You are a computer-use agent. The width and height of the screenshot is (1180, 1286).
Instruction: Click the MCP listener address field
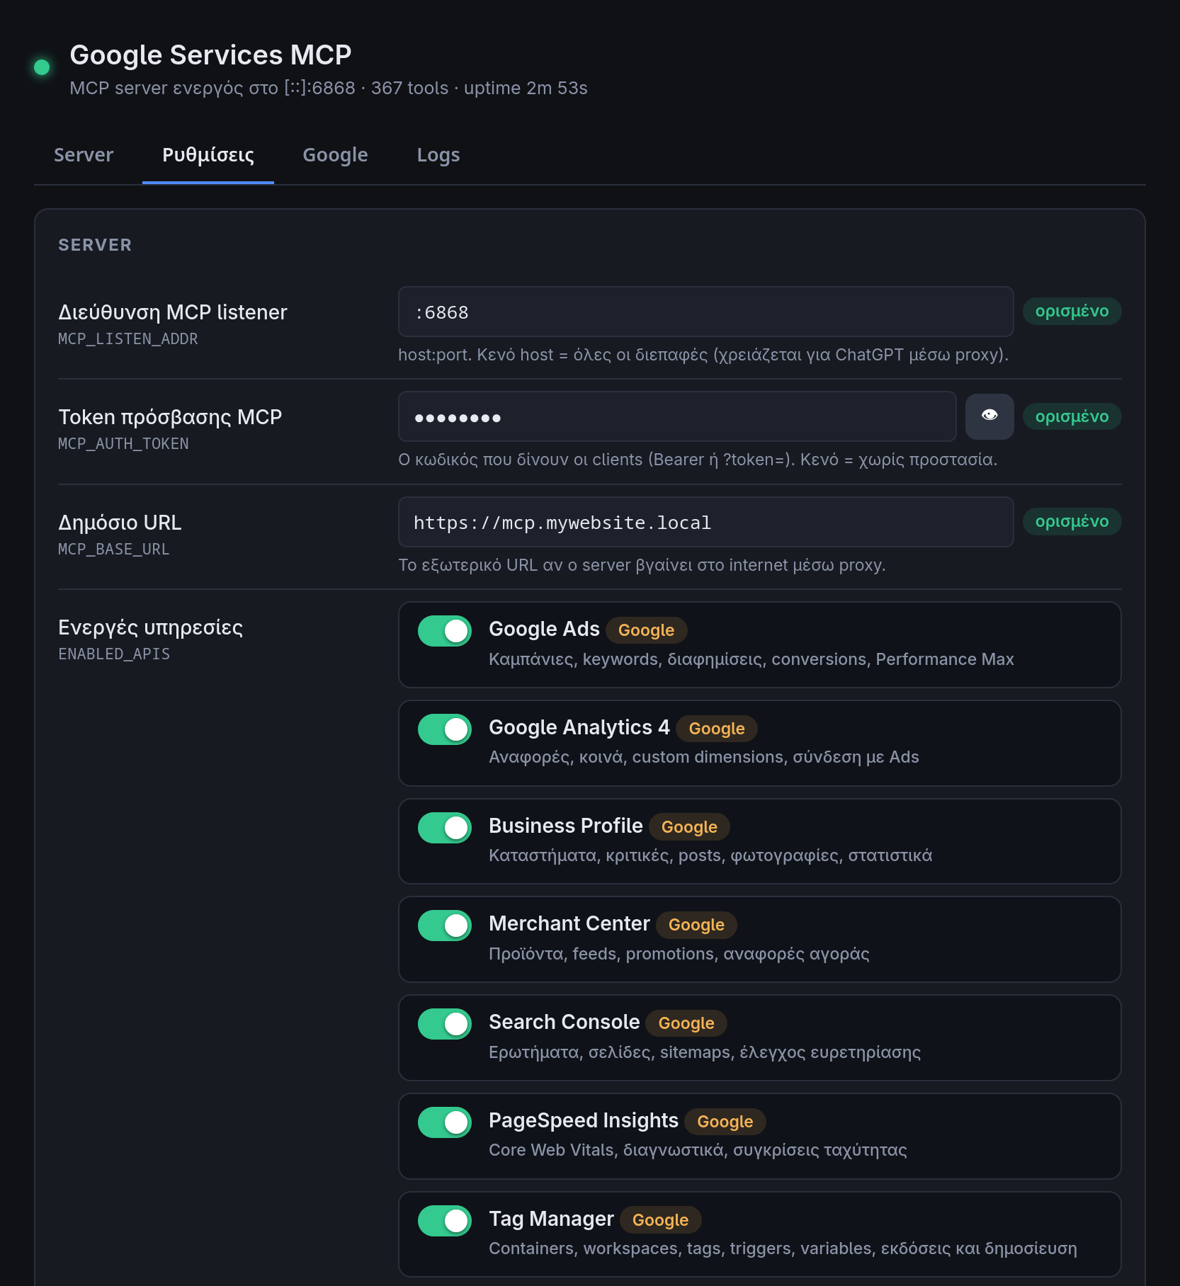click(705, 312)
